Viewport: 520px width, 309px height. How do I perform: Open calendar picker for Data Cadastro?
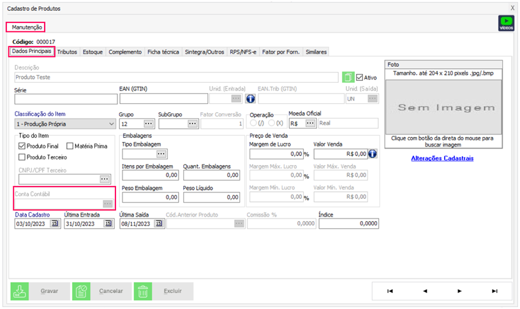pyautogui.click(x=54, y=224)
